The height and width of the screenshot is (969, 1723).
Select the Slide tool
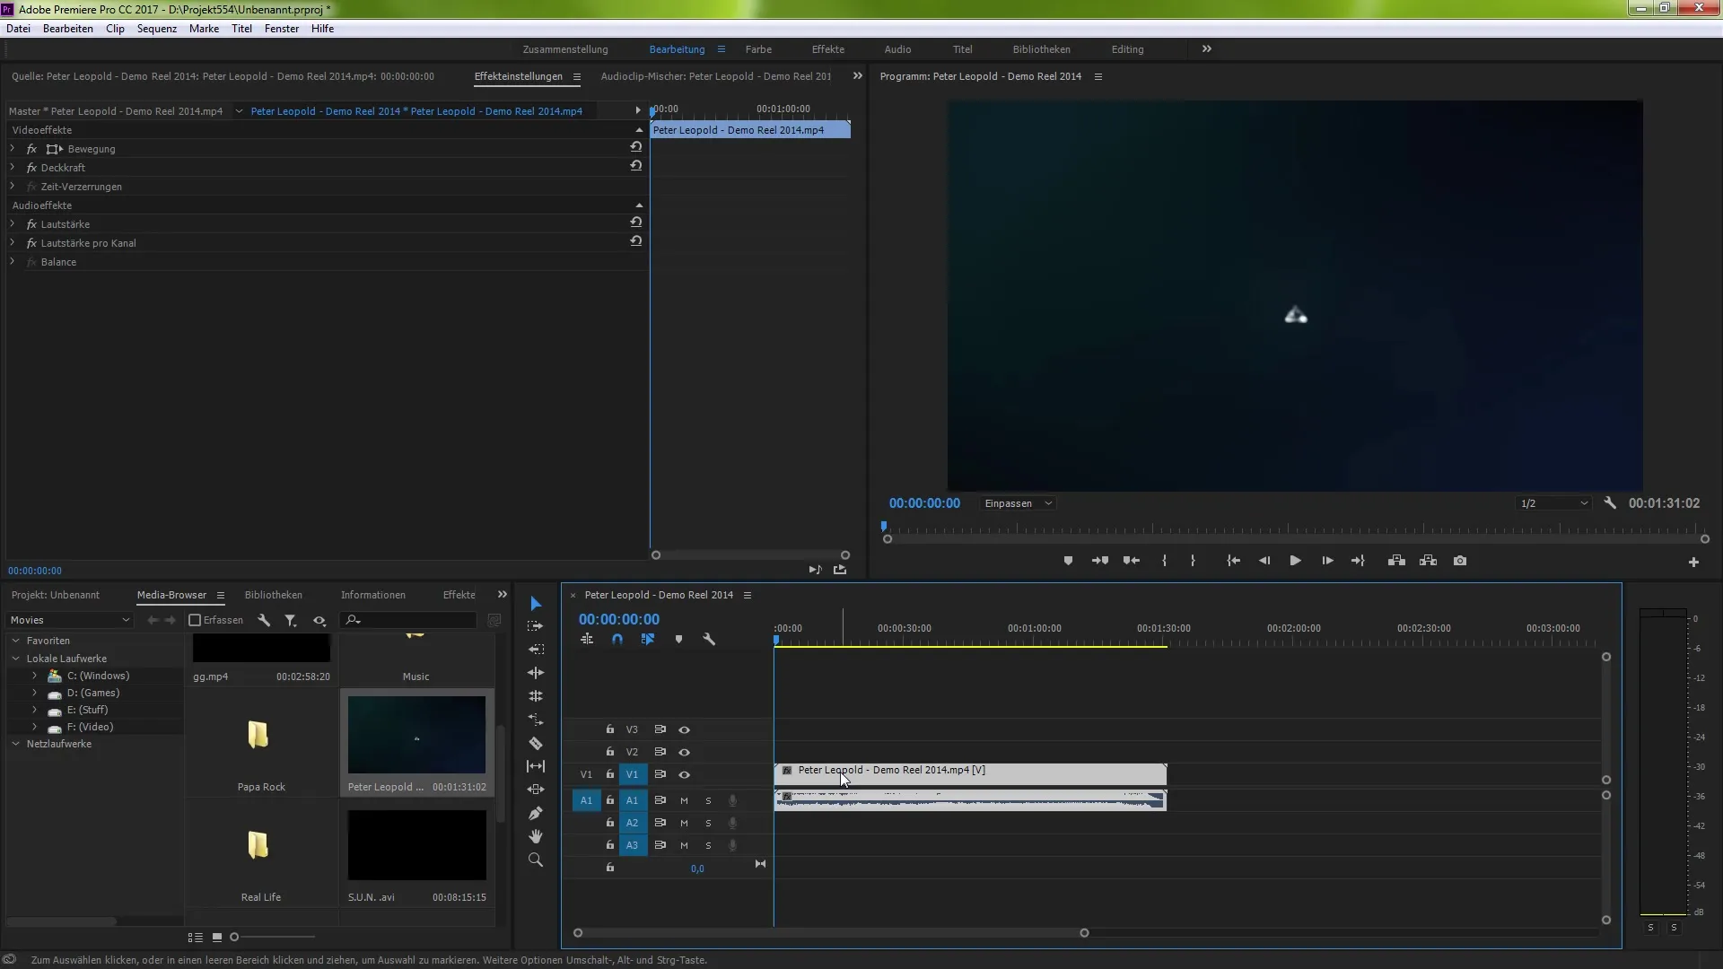click(x=536, y=790)
